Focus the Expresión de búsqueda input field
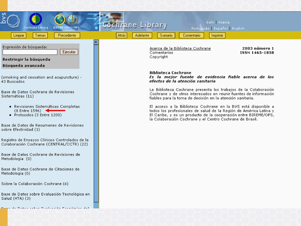The width and height of the screenshot is (301, 226). [30, 52]
